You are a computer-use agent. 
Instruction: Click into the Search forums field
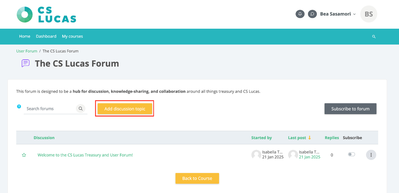[x=50, y=109]
